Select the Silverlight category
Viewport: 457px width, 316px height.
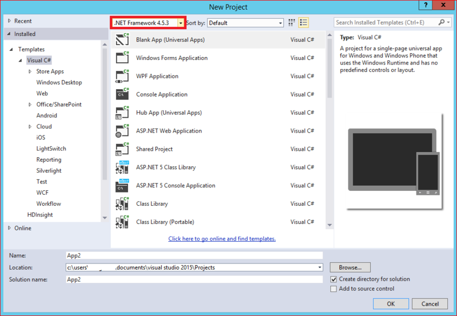click(49, 170)
